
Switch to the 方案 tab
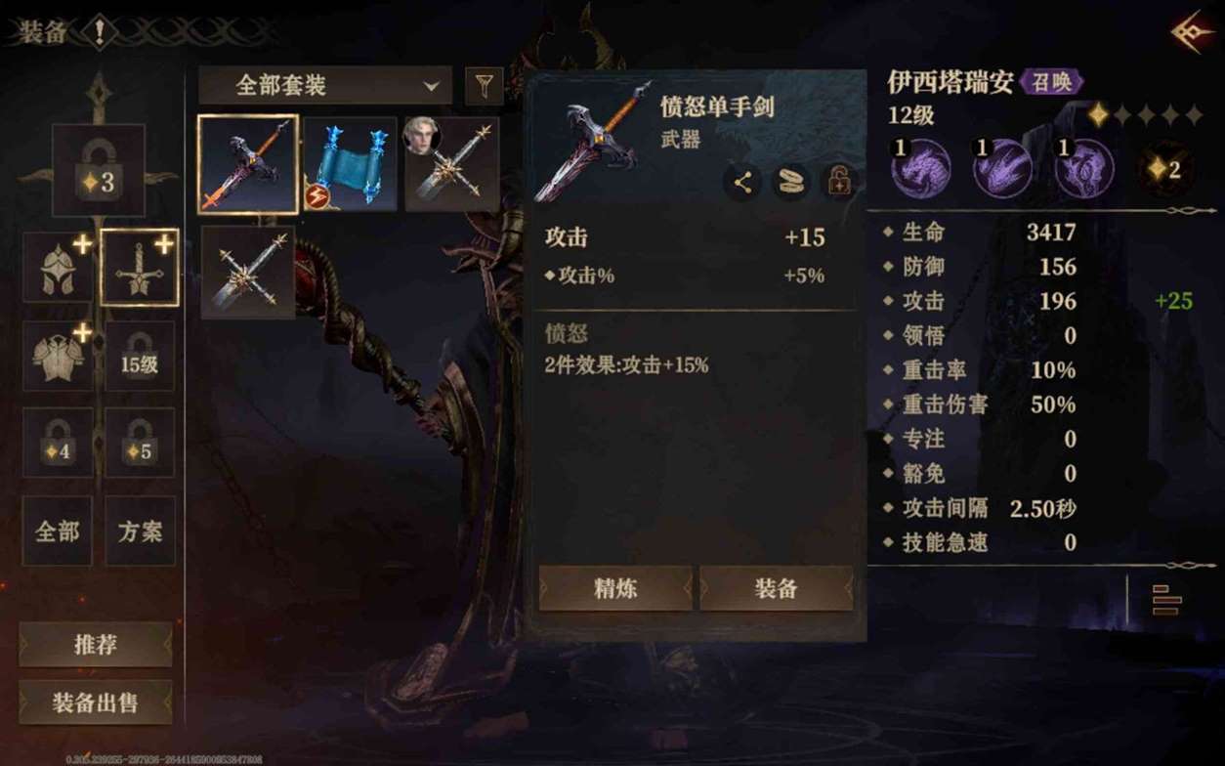tap(141, 531)
